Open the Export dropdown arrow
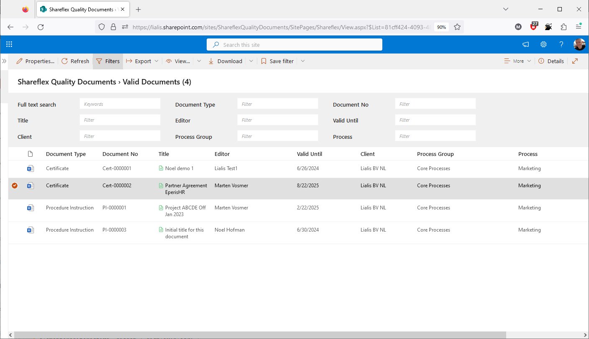589x339 pixels. coord(157,61)
